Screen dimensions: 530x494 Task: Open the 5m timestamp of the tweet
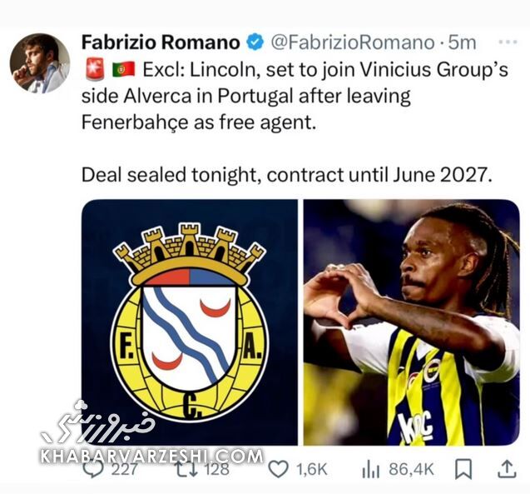462,42
